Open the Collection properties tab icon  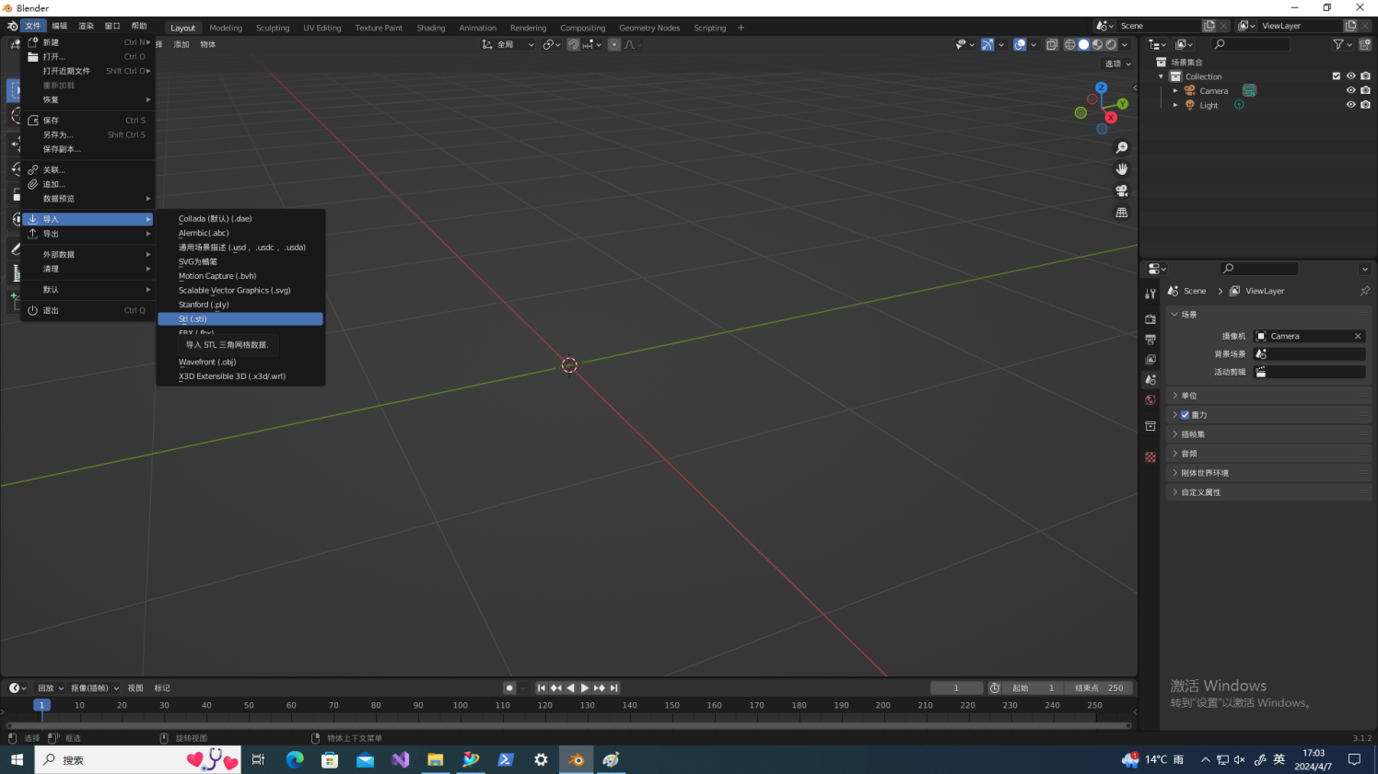point(1150,426)
